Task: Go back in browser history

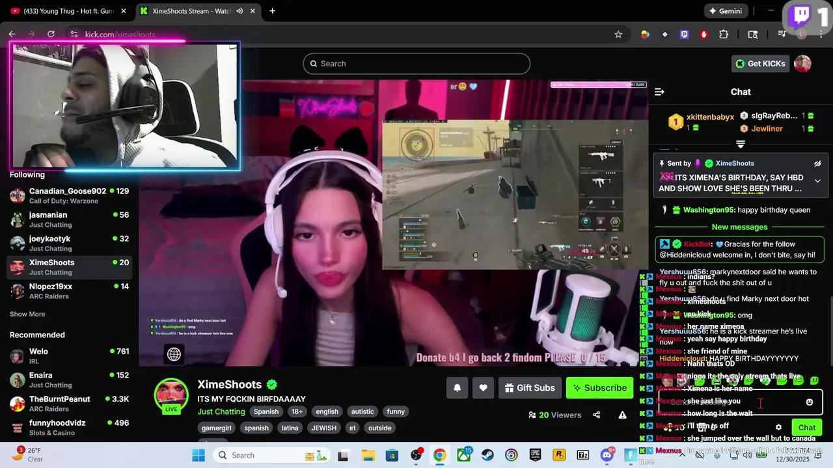Action: click(x=12, y=34)
